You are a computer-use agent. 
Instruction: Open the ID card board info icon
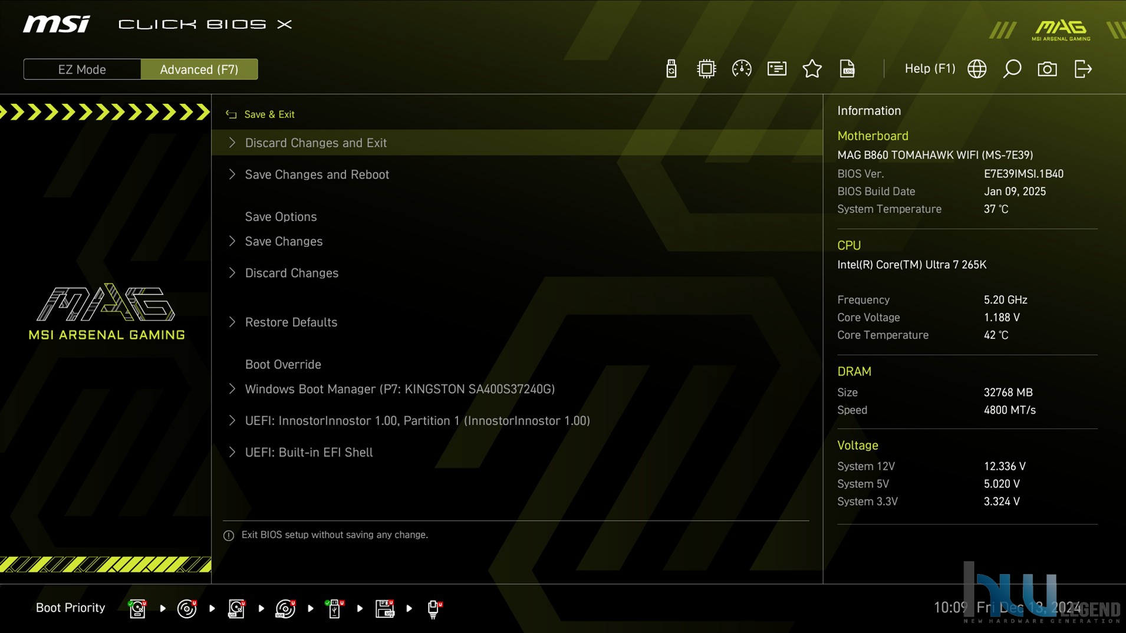pyautogui.click(x=777, y=69)
